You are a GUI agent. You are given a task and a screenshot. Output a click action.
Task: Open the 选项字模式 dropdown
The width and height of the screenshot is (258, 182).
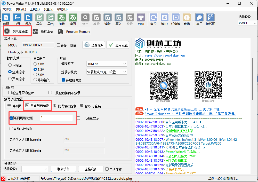[107, 72]
